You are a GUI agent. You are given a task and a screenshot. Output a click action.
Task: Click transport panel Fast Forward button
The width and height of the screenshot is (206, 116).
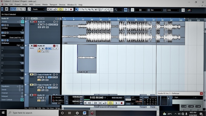click(x=95, y=103)
